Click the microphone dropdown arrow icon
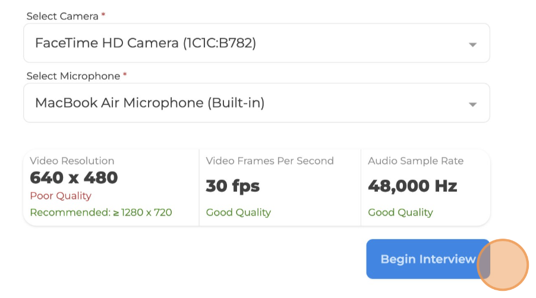This screenshot has height=298, width=536. (472, 104)
